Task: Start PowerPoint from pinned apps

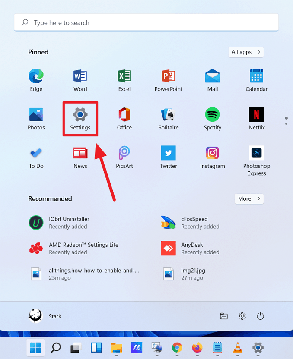Action: click(x=168, y=80)
